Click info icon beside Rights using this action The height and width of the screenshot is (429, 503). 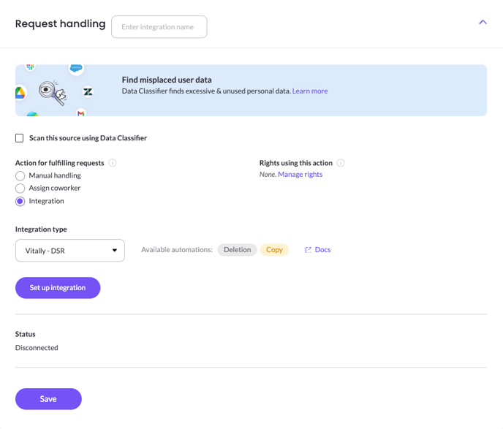pyautogui.click(x=341, y=163)
